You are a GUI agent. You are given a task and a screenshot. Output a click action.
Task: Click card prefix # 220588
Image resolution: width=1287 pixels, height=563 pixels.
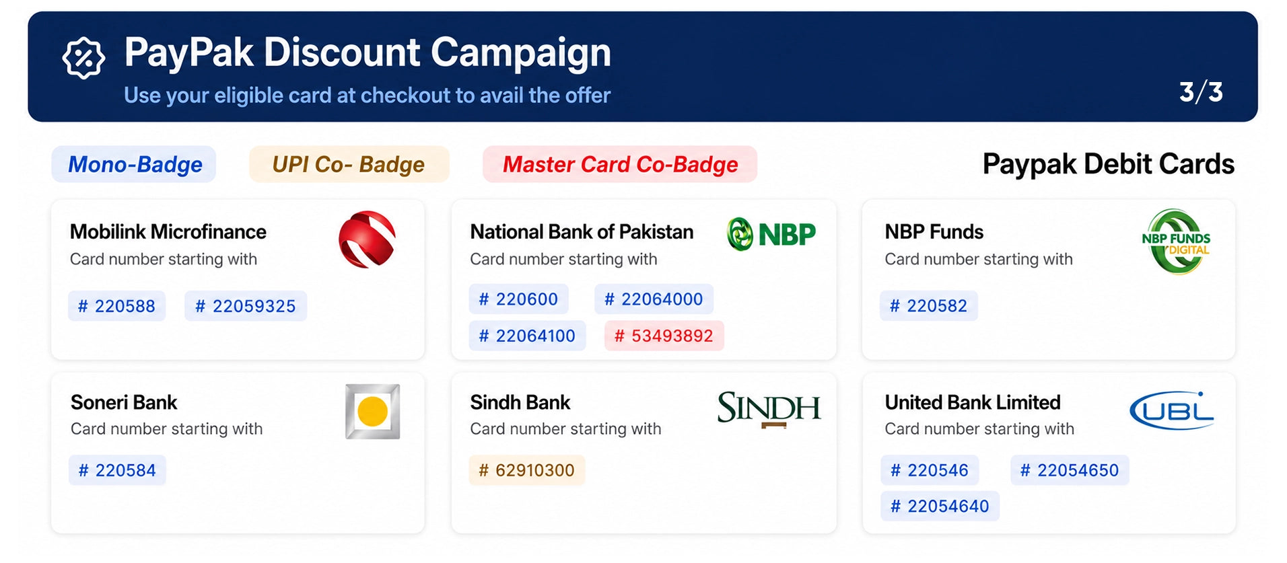[116, 306]
